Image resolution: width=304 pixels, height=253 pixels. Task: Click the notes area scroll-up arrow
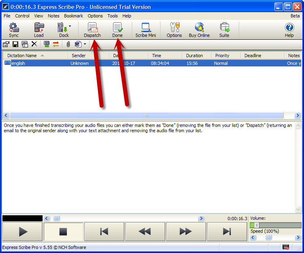click(298, 125)
